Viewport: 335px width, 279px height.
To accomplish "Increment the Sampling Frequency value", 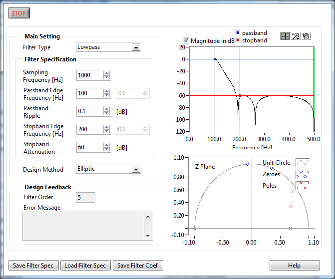I will pyautogui.click(x=106, y=73).
